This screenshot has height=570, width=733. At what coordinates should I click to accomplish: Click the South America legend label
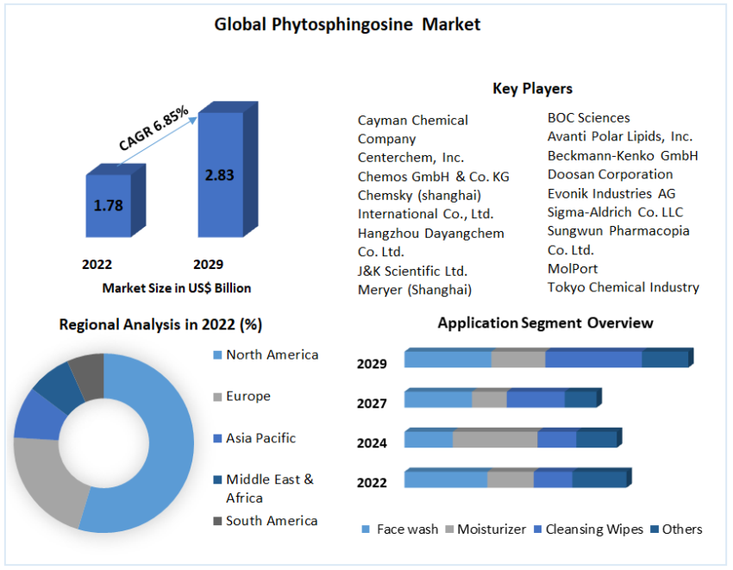click(x=272, y=521)
